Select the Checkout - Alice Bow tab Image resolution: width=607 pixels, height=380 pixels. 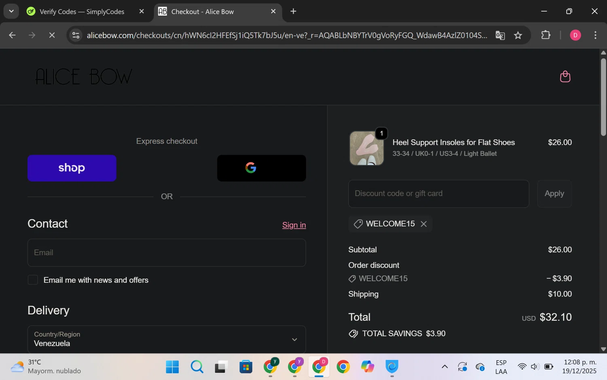[202, 12]
